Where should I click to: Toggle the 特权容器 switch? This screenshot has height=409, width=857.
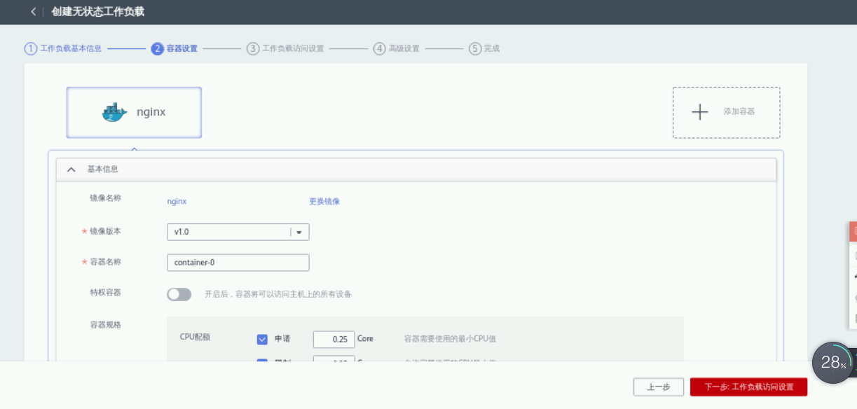(x=179, y=294)
